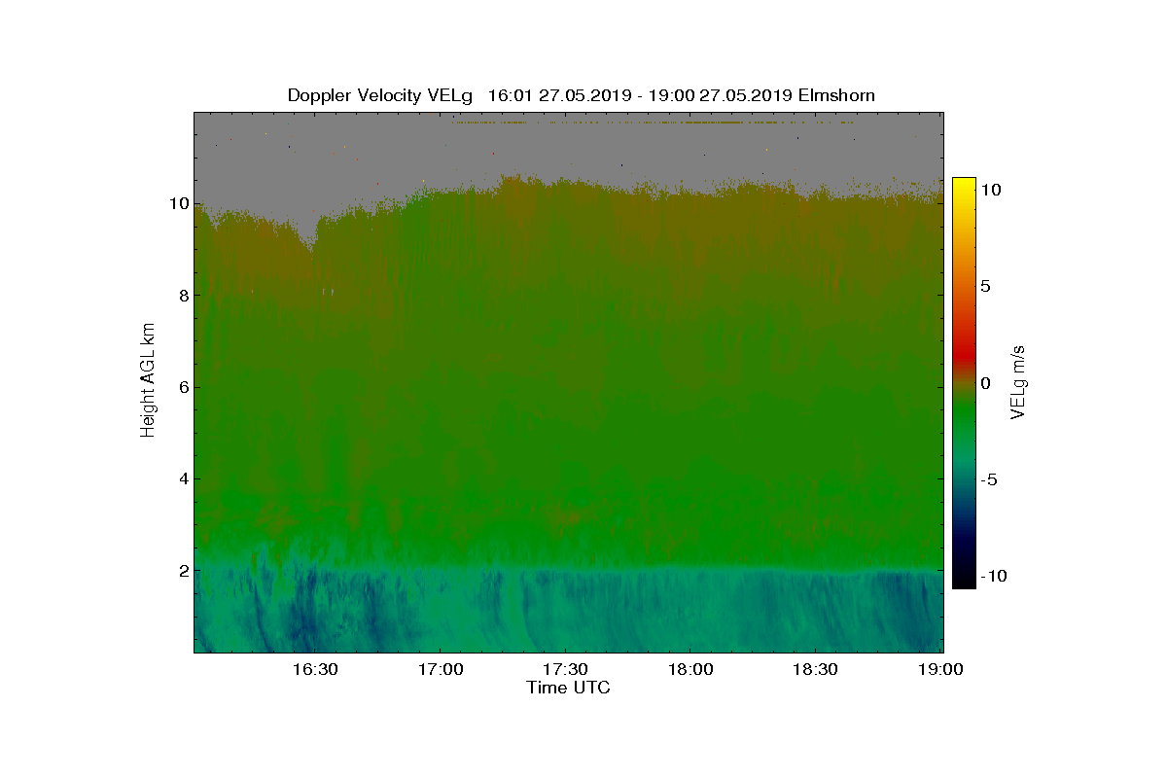Click the VELg m/s colorbar title
Screen dimensions: 1167x778
tap(1018, 382)
